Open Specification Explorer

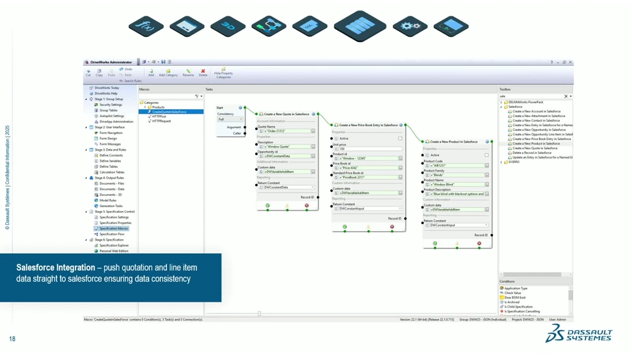point(114,245)
